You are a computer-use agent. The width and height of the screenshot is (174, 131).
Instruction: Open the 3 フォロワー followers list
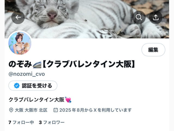52,123
